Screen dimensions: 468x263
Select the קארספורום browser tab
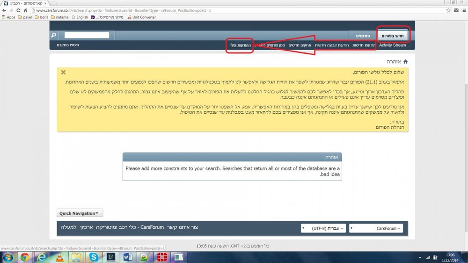coord(25,3)
